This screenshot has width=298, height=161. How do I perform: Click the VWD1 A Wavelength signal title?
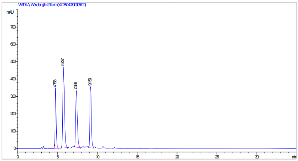tap(52, 5)
